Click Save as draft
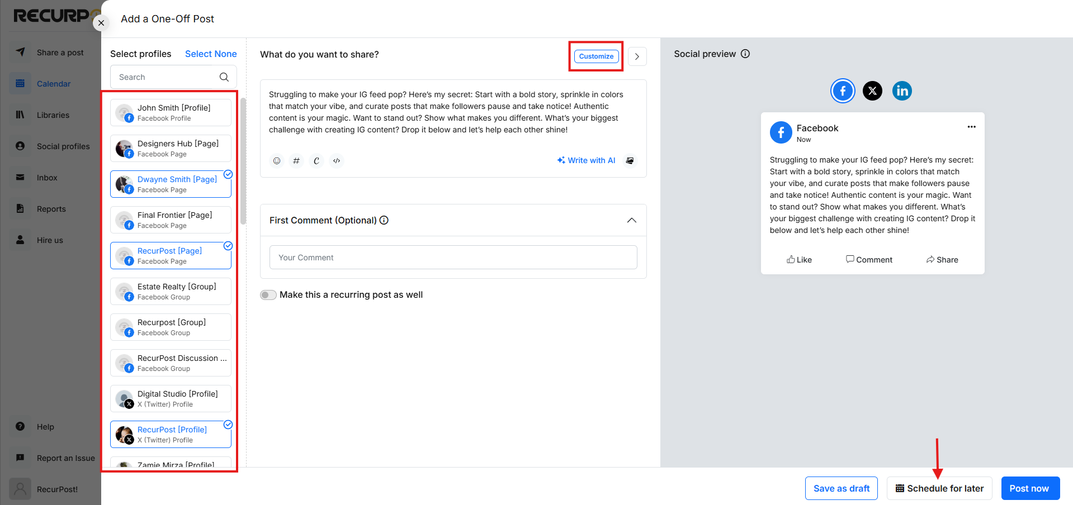The height and width of the screenshot is (505, 1073). click(x=842, y=488)
